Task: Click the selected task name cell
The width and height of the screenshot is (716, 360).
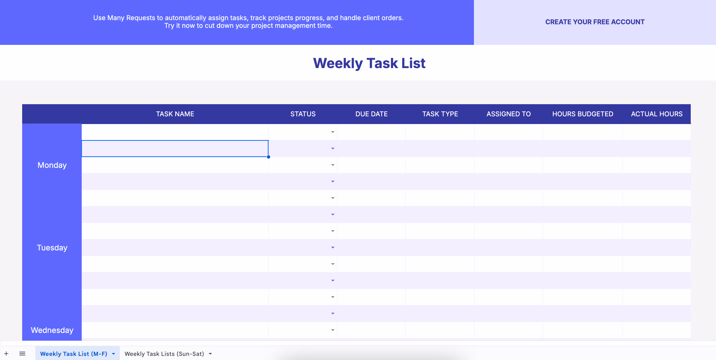Action: point(175,149)
